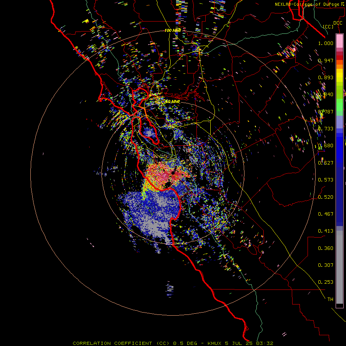Click the 0.307 legend value
346x346 pixels.
[326, 265]
